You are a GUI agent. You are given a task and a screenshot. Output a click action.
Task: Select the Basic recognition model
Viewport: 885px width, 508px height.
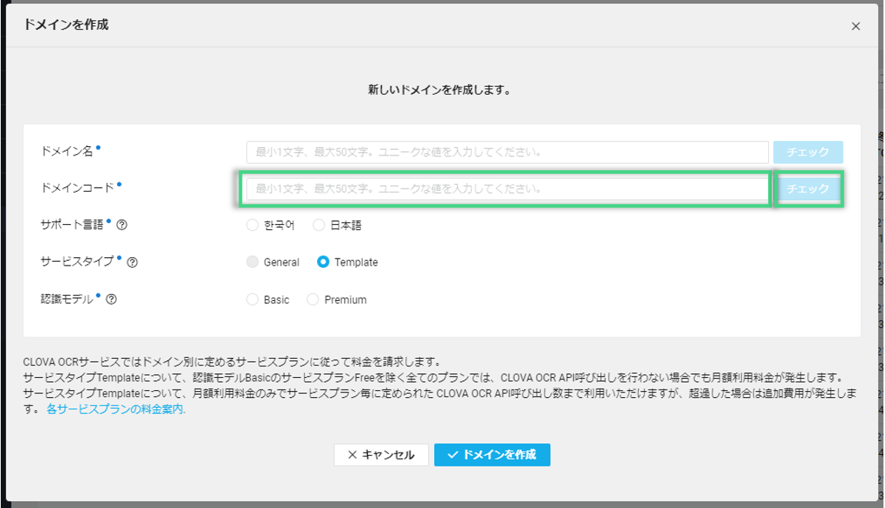point(252,299)
